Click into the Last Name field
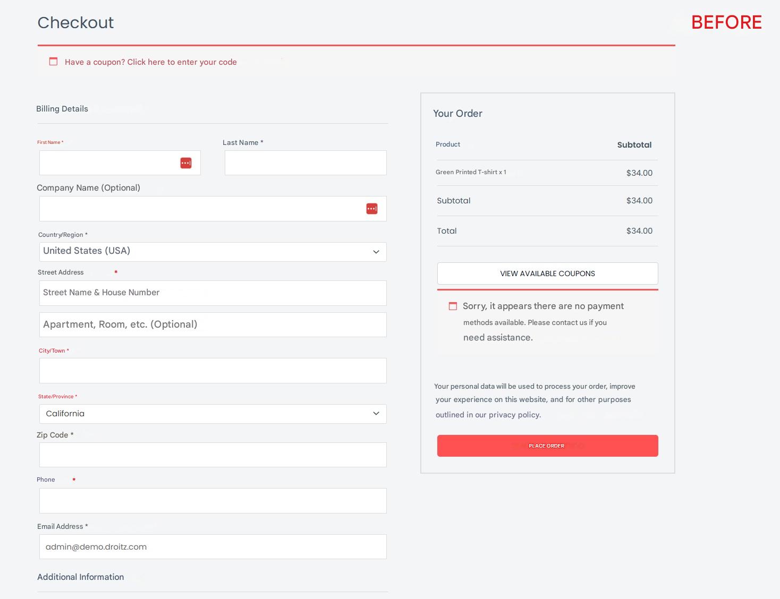Screen dimensions: 780x599 (x=306, y=163)
